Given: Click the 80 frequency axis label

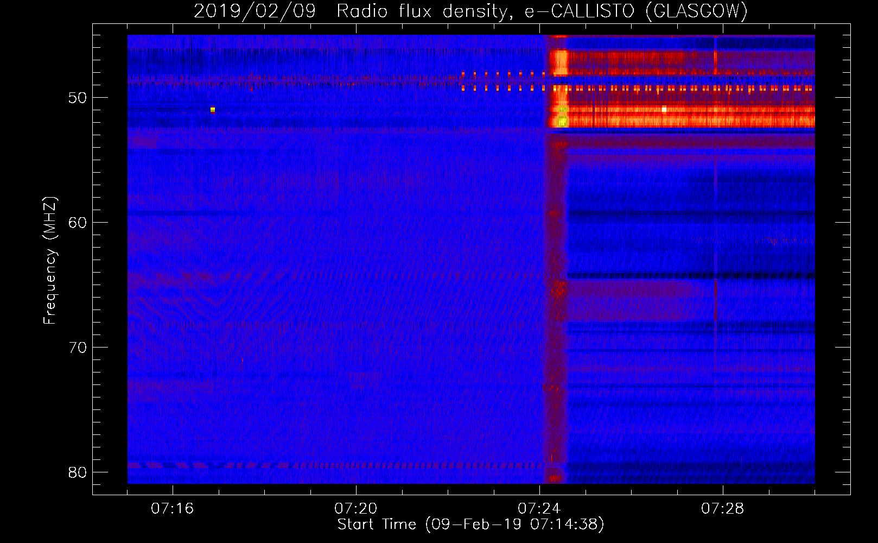Looking at the screenshot, I should click(x=78, y=472).
